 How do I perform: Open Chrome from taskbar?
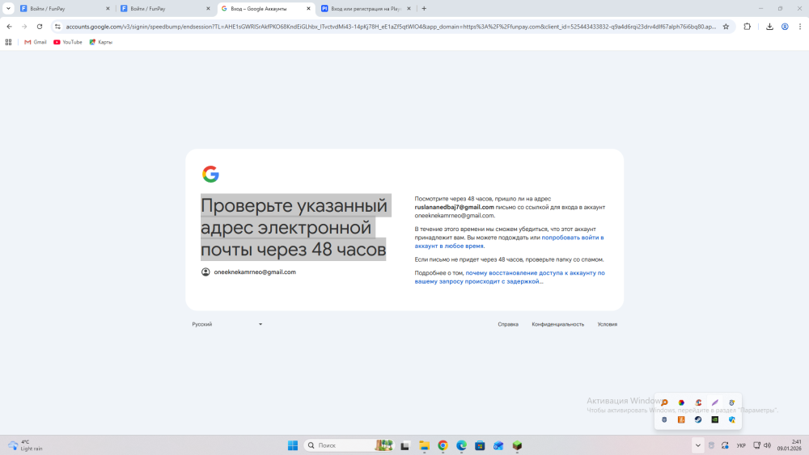pos(443,445)
